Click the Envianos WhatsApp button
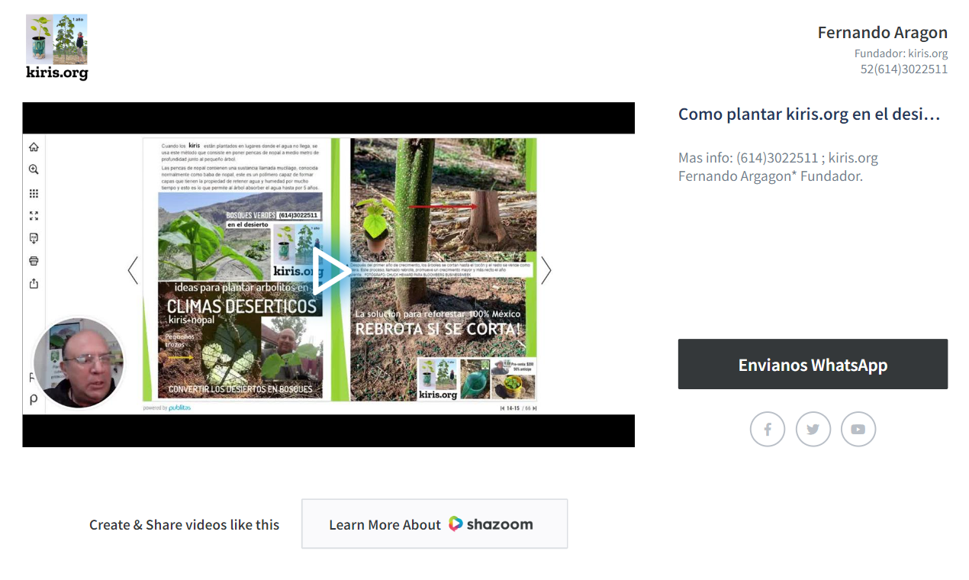Screen dimensions: 969x580 point(813,364)
